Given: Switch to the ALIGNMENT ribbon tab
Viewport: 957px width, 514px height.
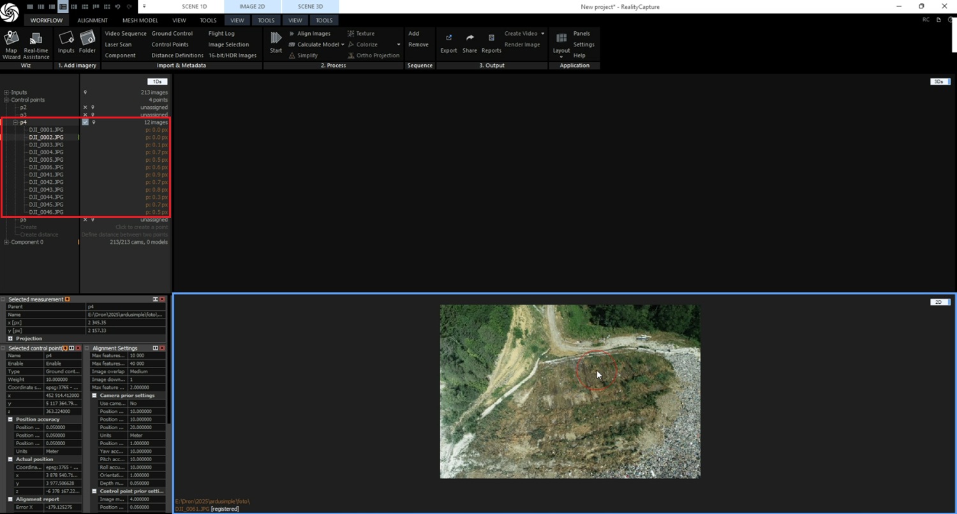Looking at the screenshot, I should click(x=93, y=20).
